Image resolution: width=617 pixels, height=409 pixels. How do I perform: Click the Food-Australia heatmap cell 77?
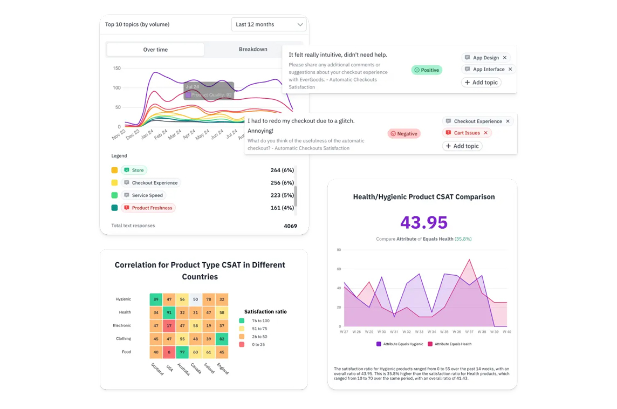(182, 352)
